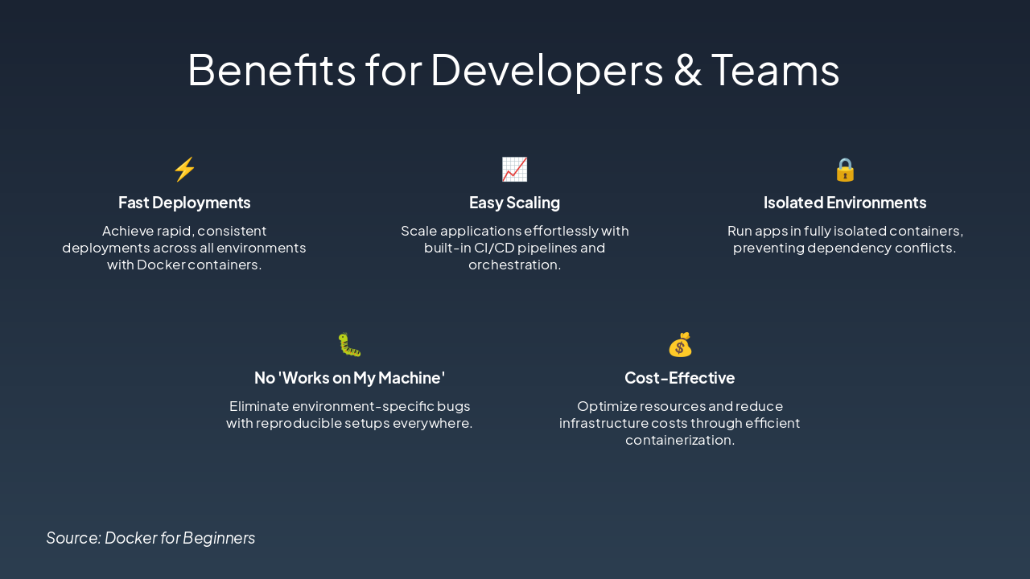This screenshot has height=579, width=1030.
Task: Click the 'Easy Scaling' heading text
Action: [x=514, y=203]
